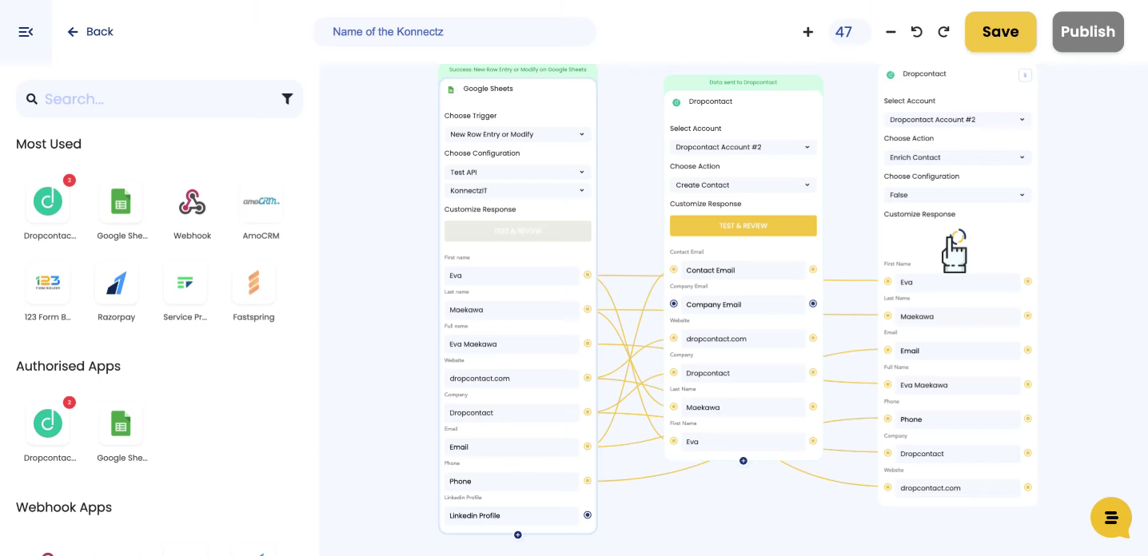The width and height of the screenshot is (1148, 556).
Task: Select the right connector of Company Email
Action: pyautogui.click(x=813, y=304)
